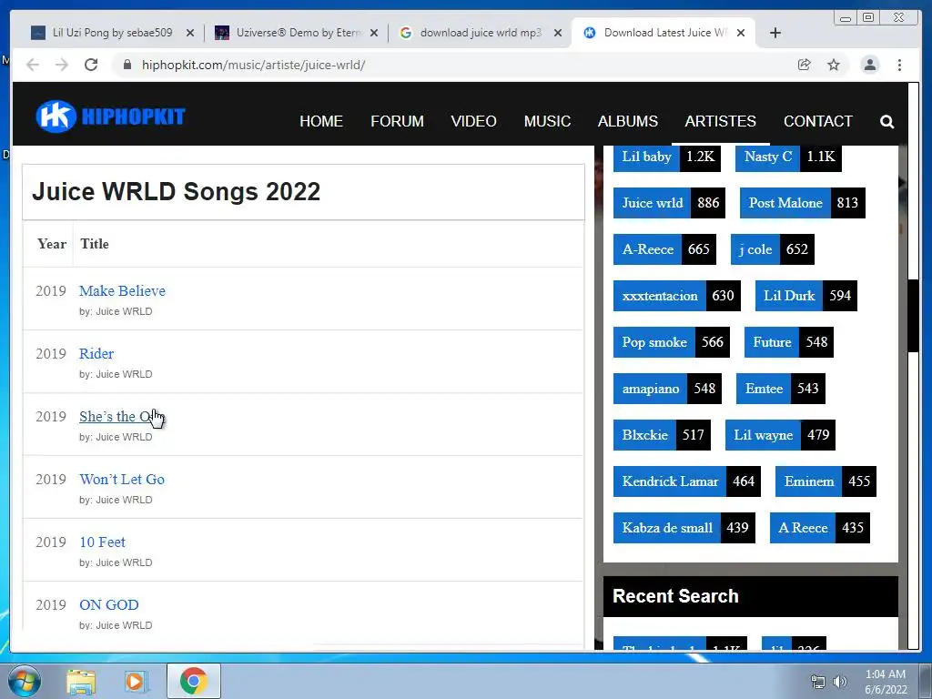
Task: Click the address bar URL field
Action: [451, 65]
